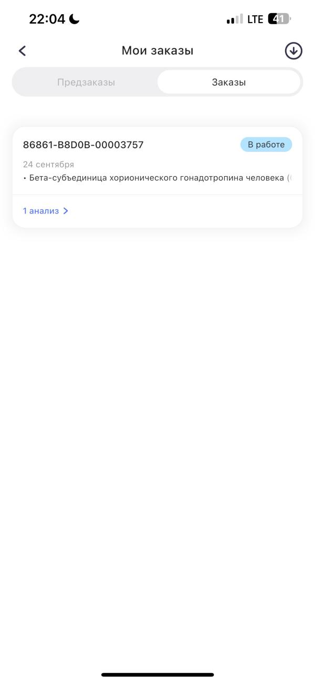
Task: Tap the faded truncated end of analysis name
Action: 289,178
